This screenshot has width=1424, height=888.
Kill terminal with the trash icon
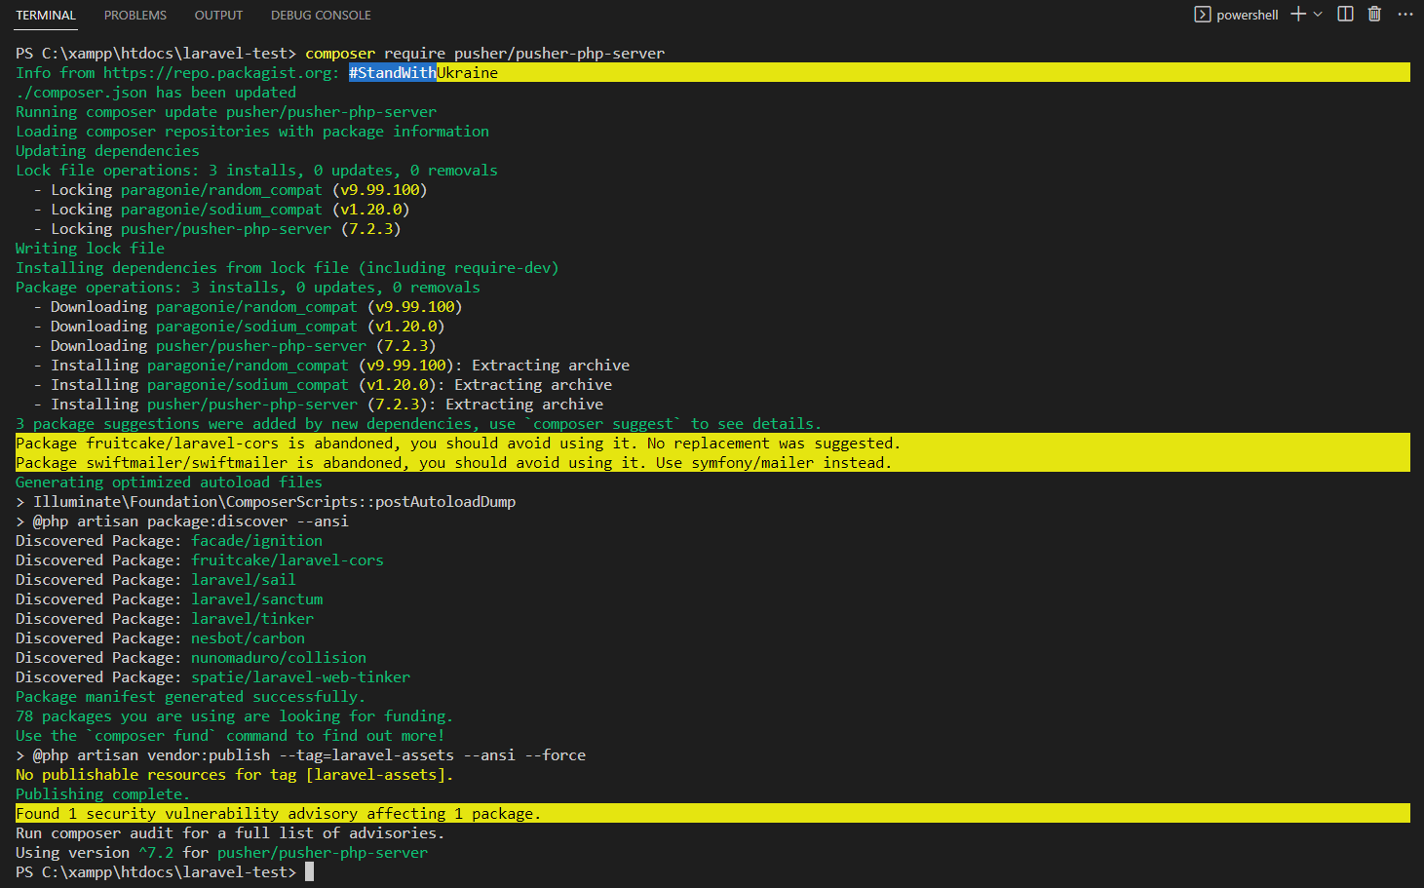coord(1374,14)
